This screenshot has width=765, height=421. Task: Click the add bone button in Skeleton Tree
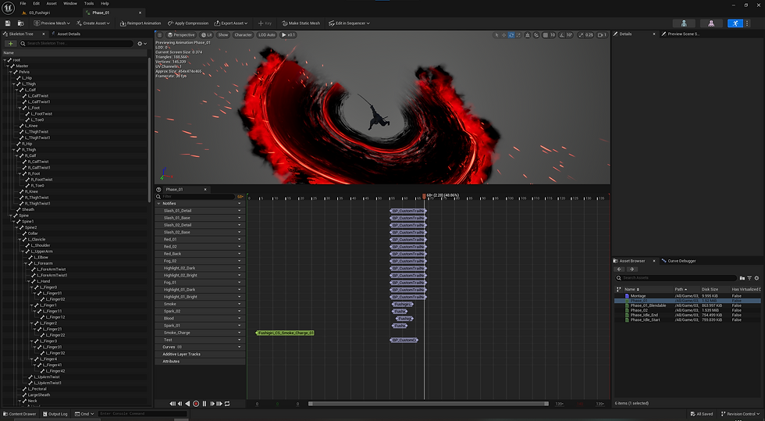click(10, 44)
